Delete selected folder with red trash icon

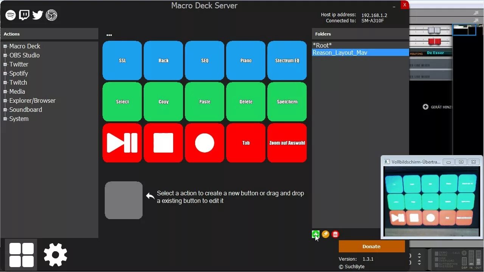click(335, 234)
